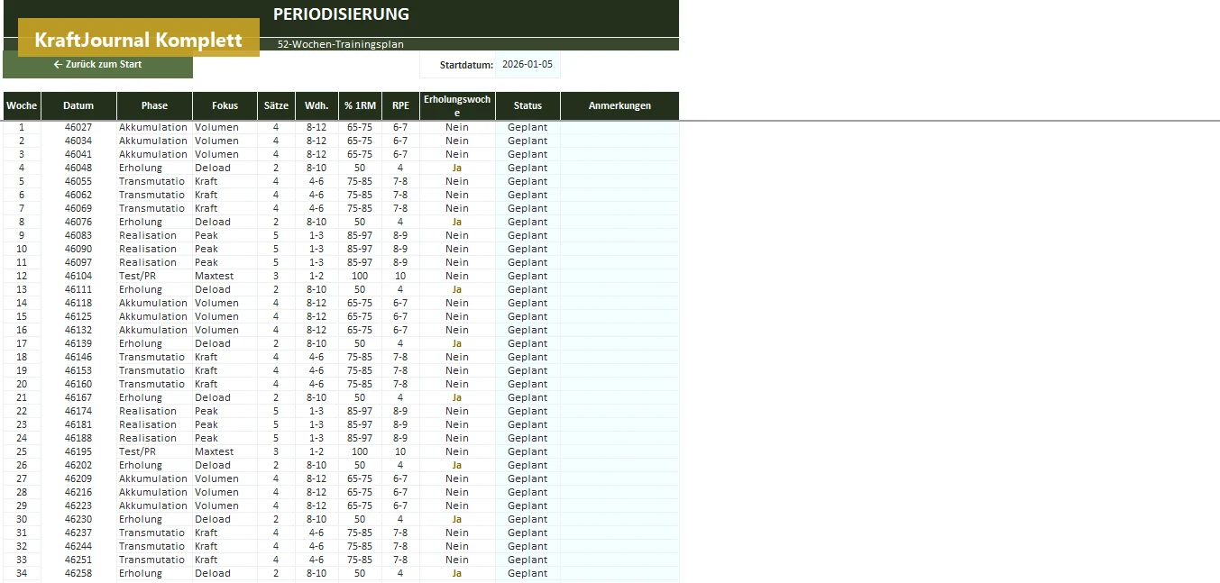
Task: Select the Fokus column header
Action: pos(225,105)
